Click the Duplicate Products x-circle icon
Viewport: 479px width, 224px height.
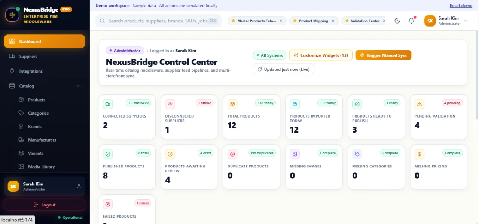[232, 154]
